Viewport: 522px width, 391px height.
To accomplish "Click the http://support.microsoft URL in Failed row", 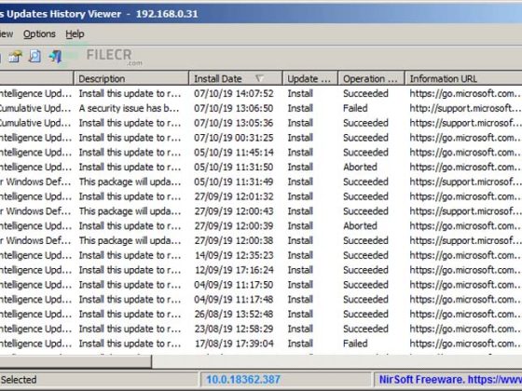I will pos(465,108).
